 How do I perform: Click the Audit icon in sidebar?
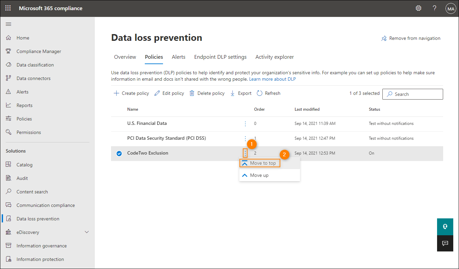coord(9,178)
